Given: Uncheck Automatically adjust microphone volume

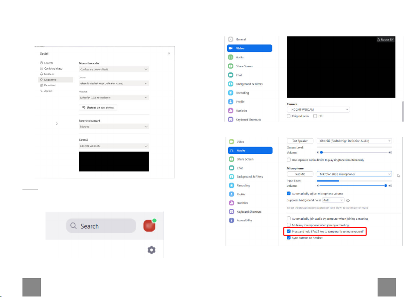Looking at the screenshot, I should click(289, 193).
